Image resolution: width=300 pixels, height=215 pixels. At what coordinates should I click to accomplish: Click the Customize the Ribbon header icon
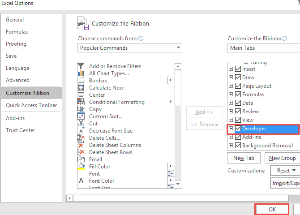click(x=83, y=23)
